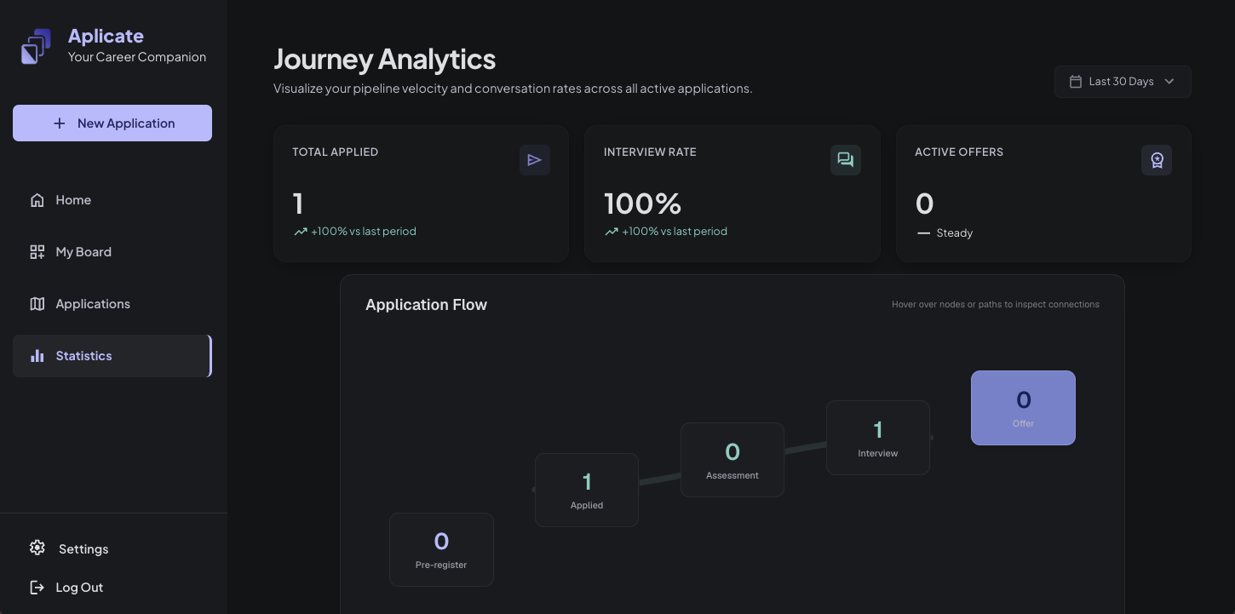Click the Journey Analytics heading

pos(384,60)
